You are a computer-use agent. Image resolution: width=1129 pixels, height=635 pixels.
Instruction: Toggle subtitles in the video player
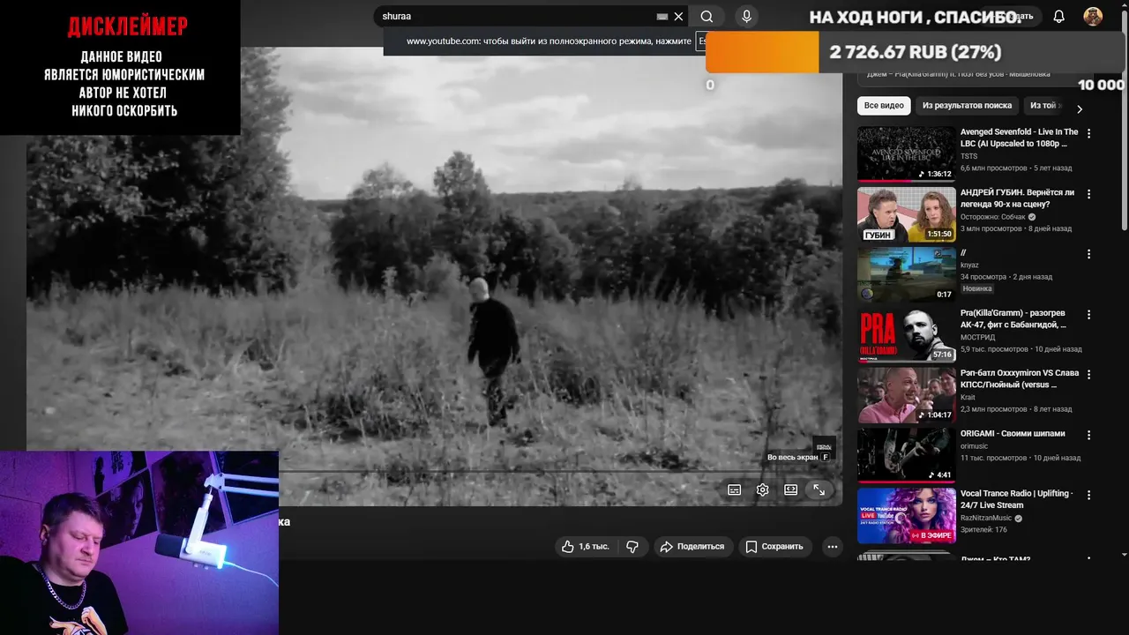point(734,489)
